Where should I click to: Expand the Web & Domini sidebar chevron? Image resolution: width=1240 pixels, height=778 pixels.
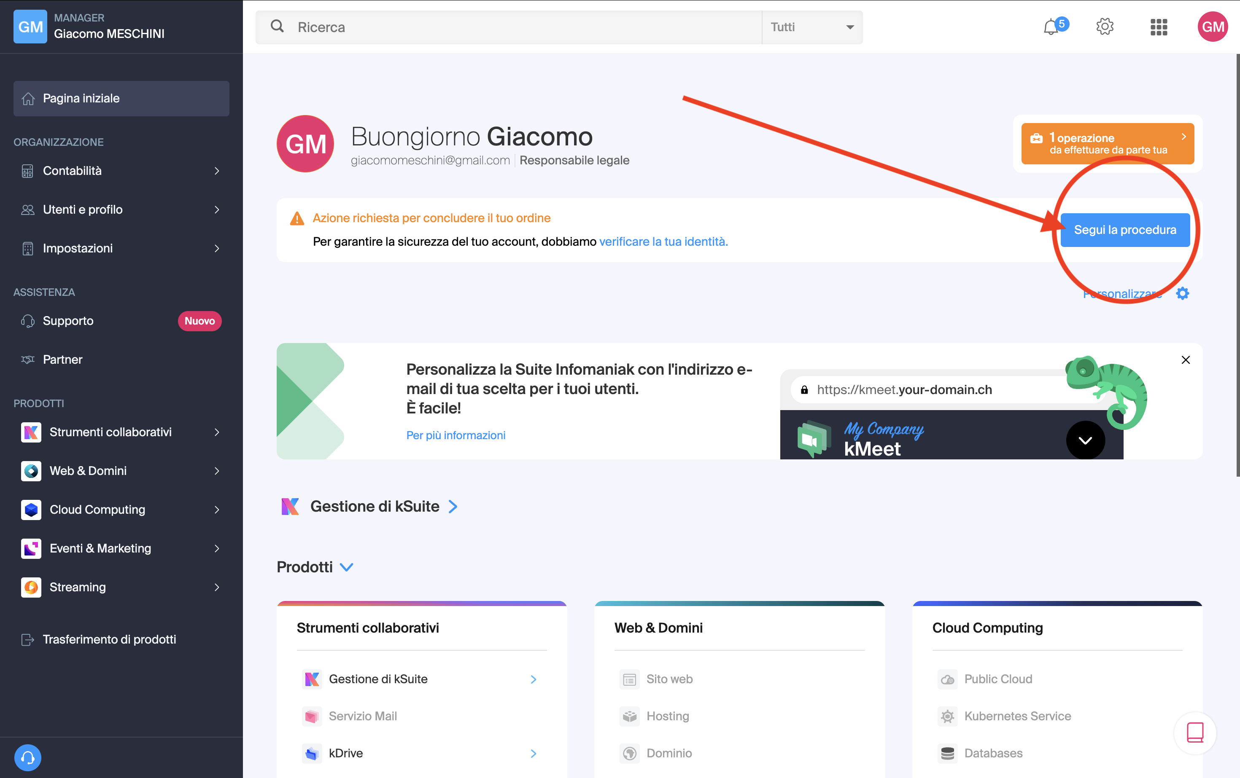point(217,471)
